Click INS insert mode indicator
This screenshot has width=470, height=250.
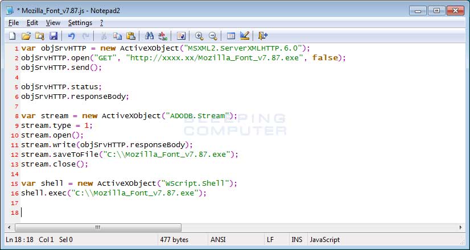(297, 240)
